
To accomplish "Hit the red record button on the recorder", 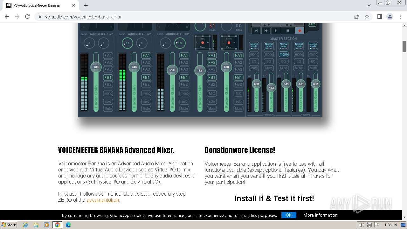I will coord(300,31).
